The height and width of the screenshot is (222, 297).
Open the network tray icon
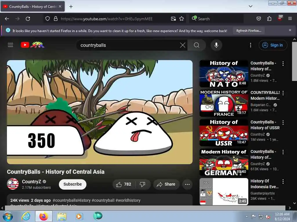(x=261, y=217)
